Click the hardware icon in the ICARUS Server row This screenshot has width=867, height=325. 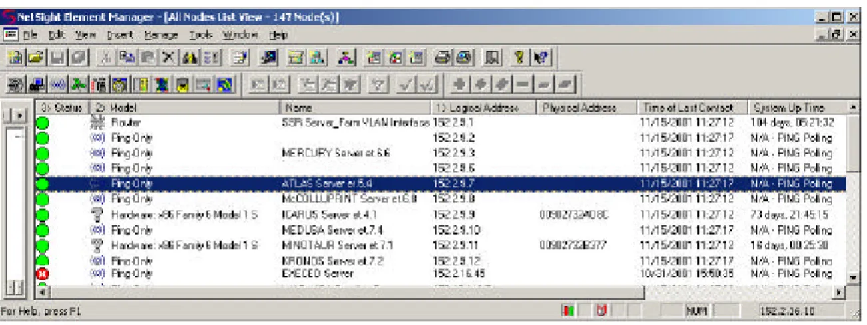coord(96,215)
